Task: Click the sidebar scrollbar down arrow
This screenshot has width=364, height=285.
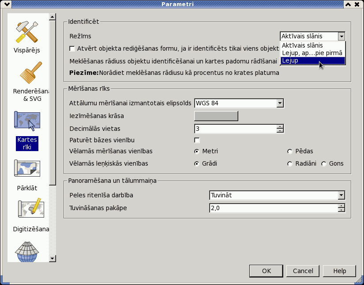Action: [x=53, y=259]
